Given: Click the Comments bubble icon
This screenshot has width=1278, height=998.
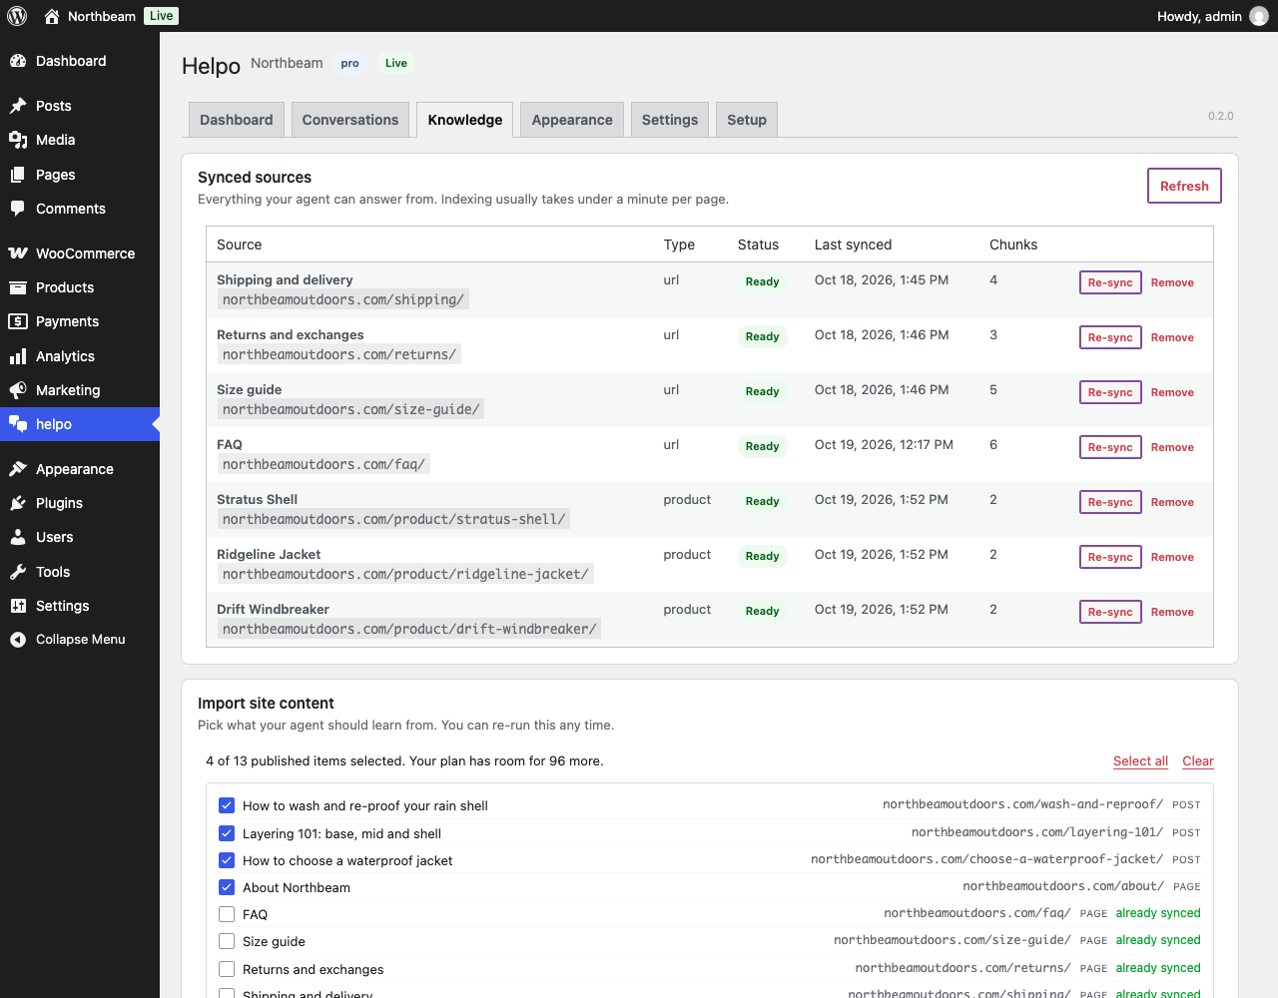Looking at the screenshot, I should click(18, 209).
